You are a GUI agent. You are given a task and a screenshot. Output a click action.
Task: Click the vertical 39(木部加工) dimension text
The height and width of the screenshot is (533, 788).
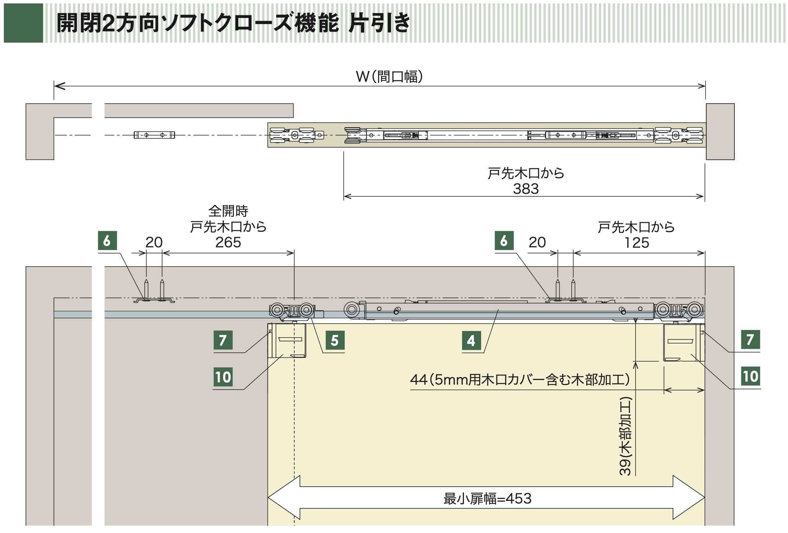click(x=625, y=436)
